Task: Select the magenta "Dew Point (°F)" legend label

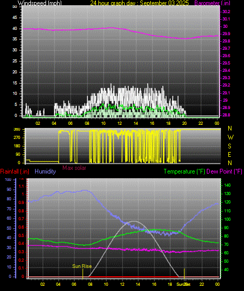Action: [224, 171]
